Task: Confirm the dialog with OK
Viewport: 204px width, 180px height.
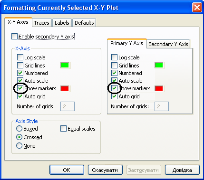Action: click(x=67, y=170)
